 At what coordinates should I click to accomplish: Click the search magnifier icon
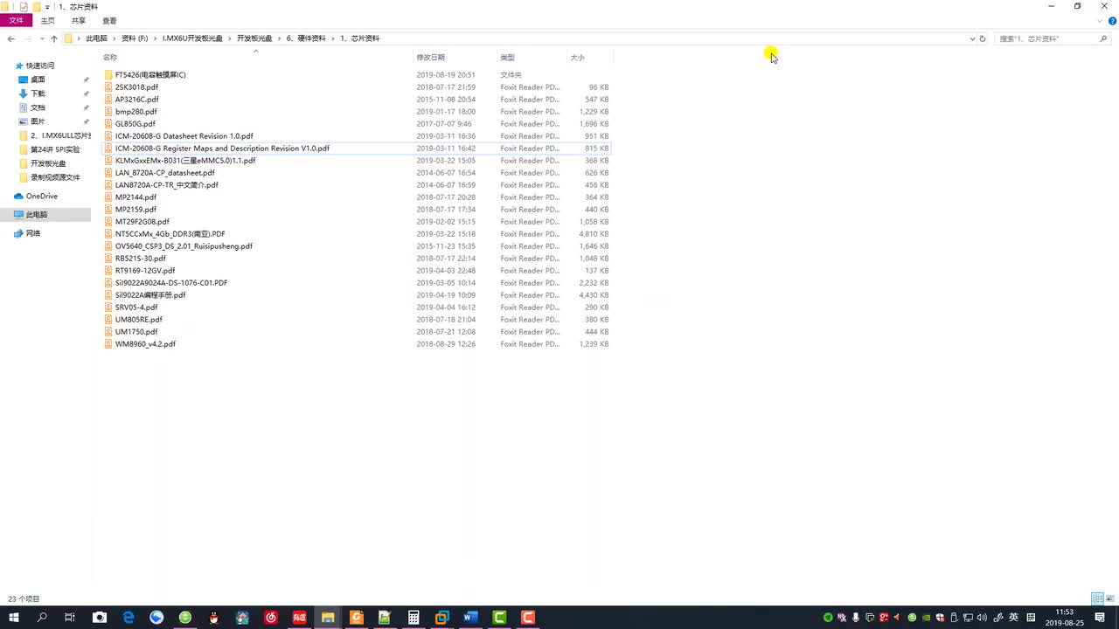coord(1103,38)
